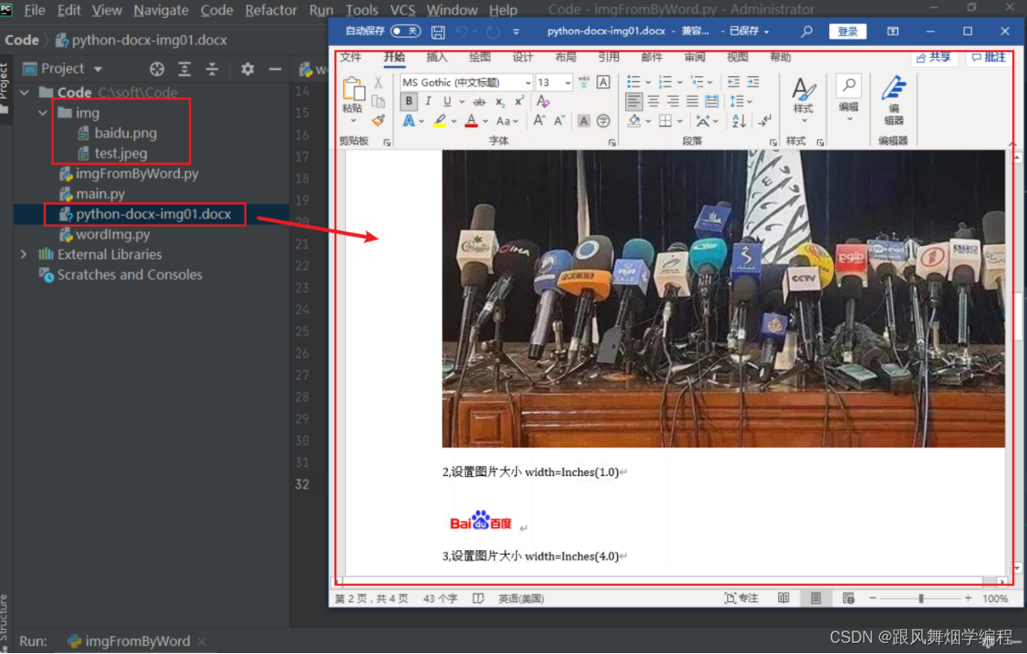Open the File (文件) button in Word

click(x=351, y=58)
